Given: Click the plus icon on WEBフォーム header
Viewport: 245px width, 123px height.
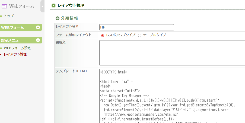Looking at the screenshot, I should pyautogui.click(x=38, y=27).
